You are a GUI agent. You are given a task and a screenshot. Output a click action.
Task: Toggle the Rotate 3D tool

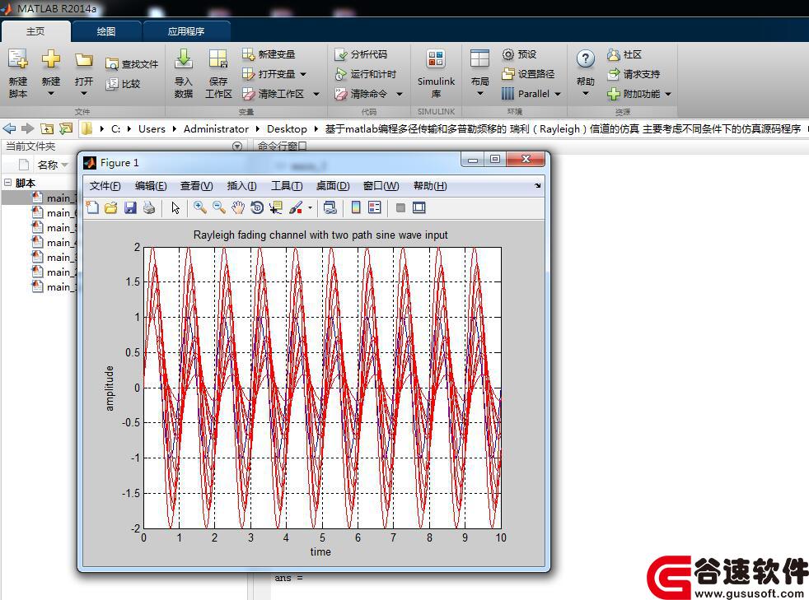pyautogui.click(x=257, y=207)
